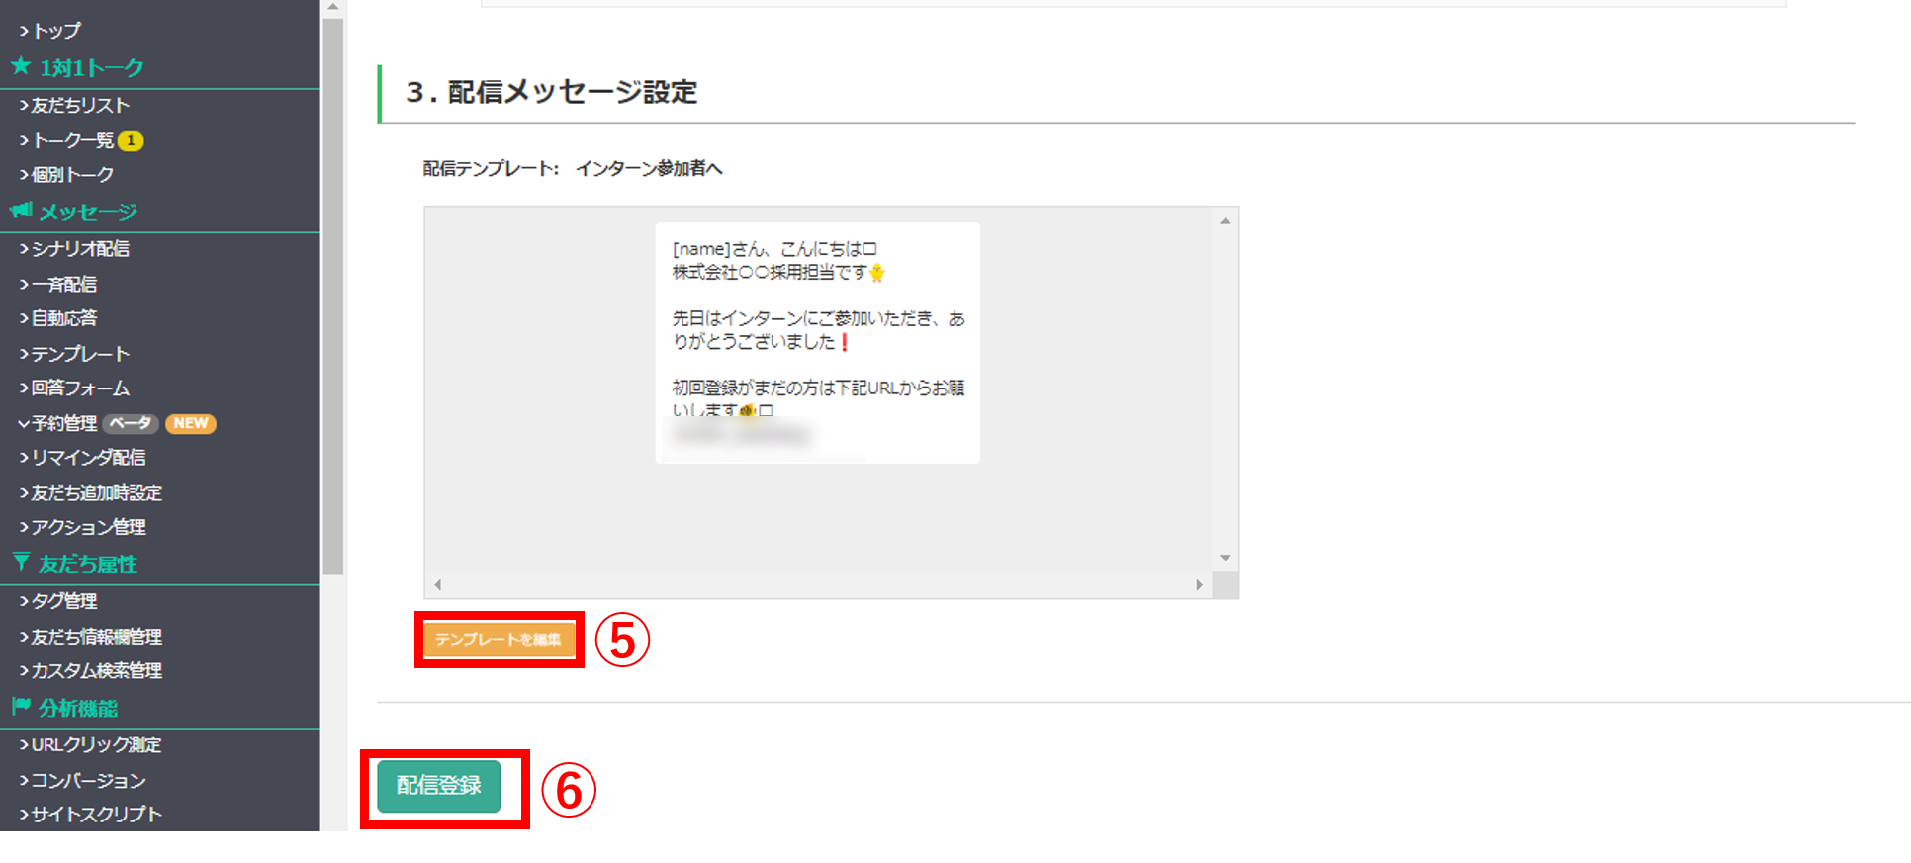Click the message bubble preview
The image size is (1911, 863).
point(818,342)
